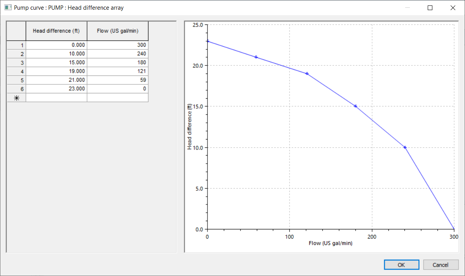Click the flow cell showing 59
The height and width of the screenshot is (276, 465).
pyautogui.click(x=118, y=80)
